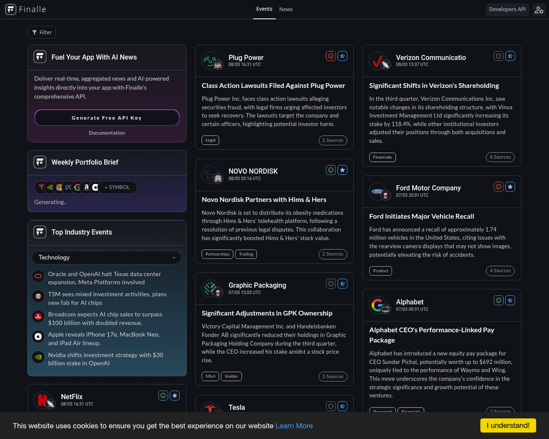This screenshot has width=549, height=439.
Task: Click the Plug Power negative sentiment icon
Action: (x=331, y=56)
